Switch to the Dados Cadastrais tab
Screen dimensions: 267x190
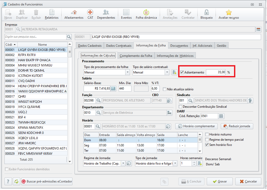90,46
